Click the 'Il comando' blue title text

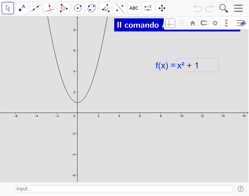138,25
